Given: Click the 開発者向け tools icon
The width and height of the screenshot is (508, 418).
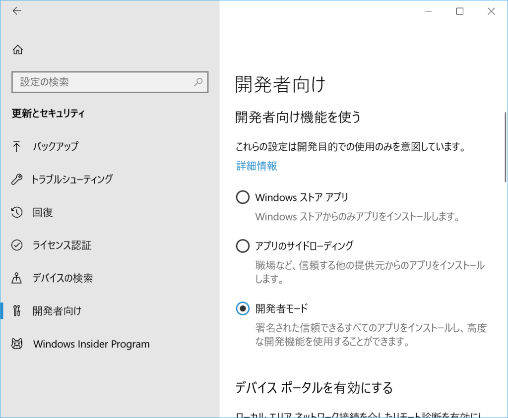Looking at the screenshot, I should click(x=17, y=311).
